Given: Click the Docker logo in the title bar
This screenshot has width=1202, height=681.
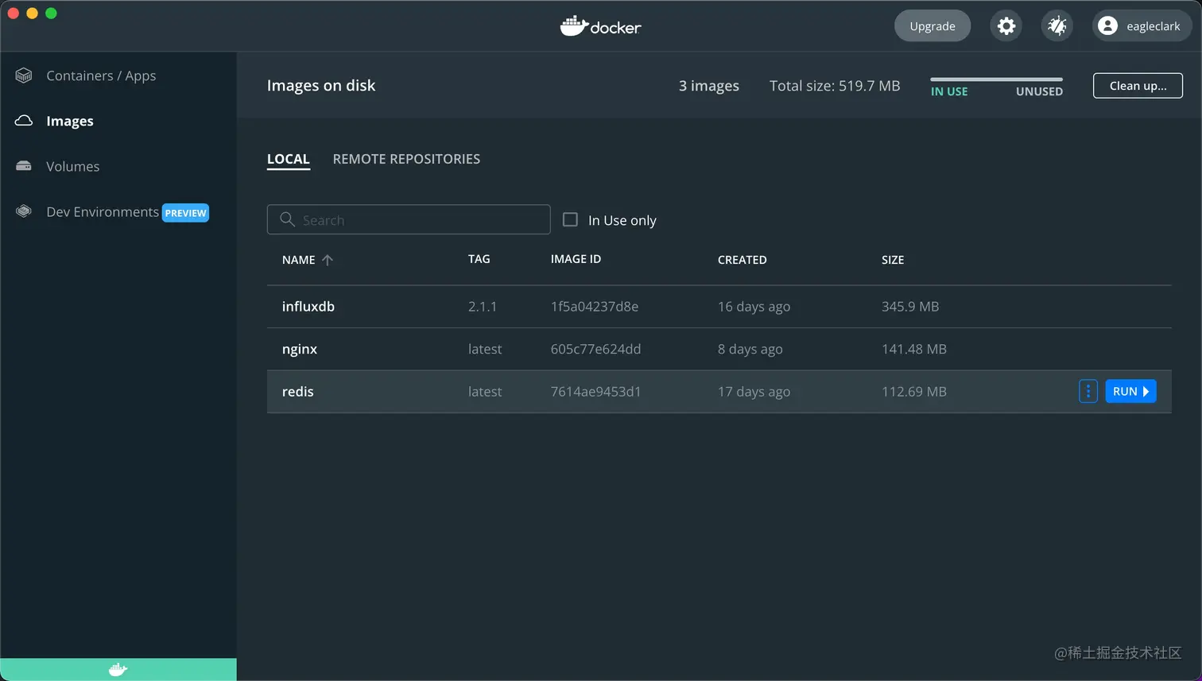Looking at the screenshot, I should point(600,26).
